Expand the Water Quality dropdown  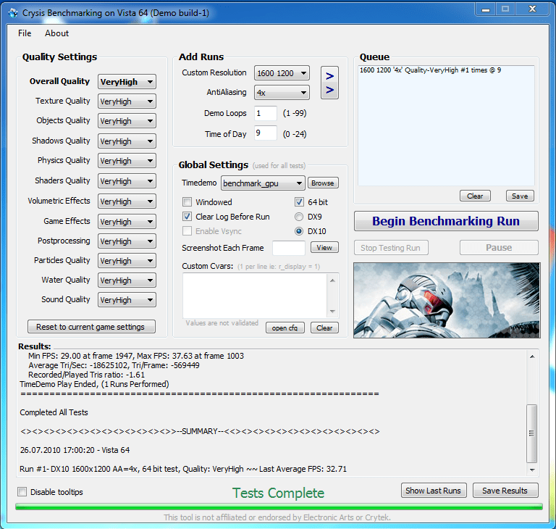click(127, 280)
